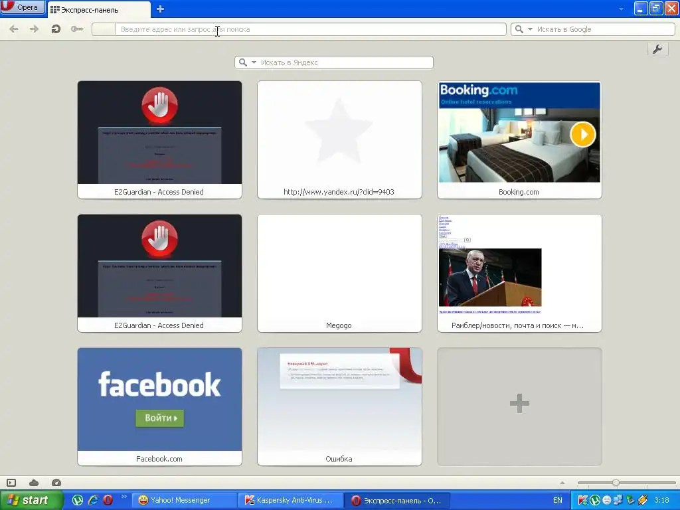Screen dimensions: 680x510
Task: Launch uTorrent from quick launch
Action: click(x=78, y=500)
